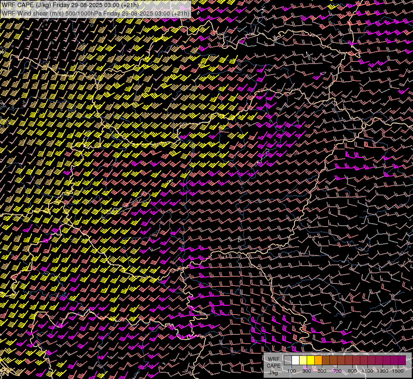Click the 'WRF' word in the legend
Viewport: 413px width, 379px height.
[274, 359]
